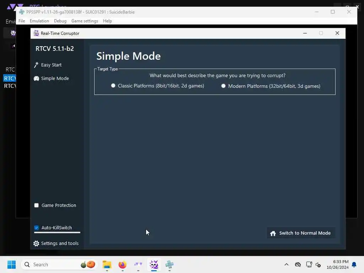364x273 pixels.
Task: Click the RTCV 5.1.1-b2 version label
Action: click(x=55, y=48)
